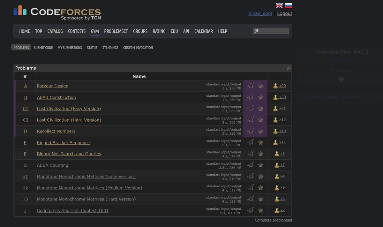The image size is (383, 227).
Task: Open the RATING menu item
Action: click(159, 31)
